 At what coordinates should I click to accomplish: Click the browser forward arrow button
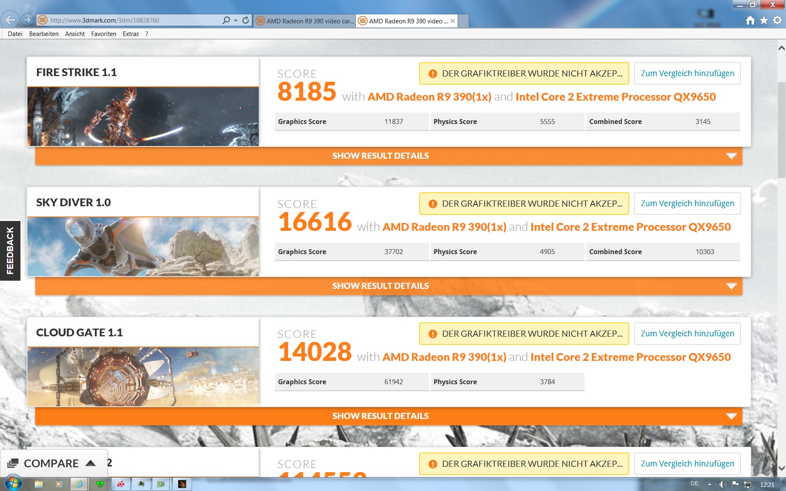pyautogui.click(x=27, y=20)
